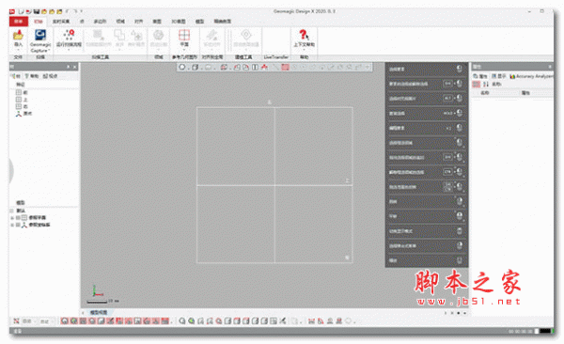Click the red X icon at the bottom toolbar's left end
This screenshot has width=564, height=344.
pos(16,321)
